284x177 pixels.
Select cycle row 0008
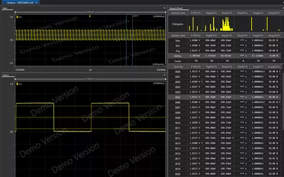225,113
